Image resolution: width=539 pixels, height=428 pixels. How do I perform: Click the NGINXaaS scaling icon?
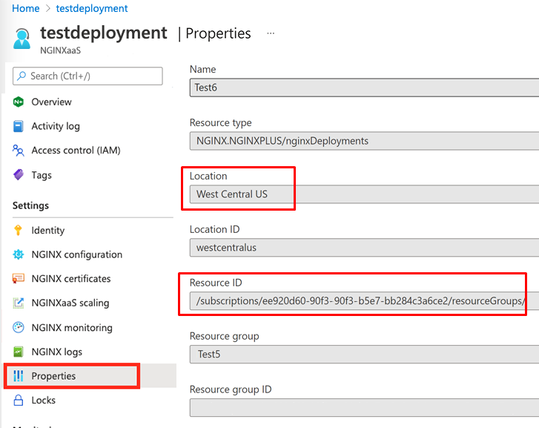tap(19, 303)
